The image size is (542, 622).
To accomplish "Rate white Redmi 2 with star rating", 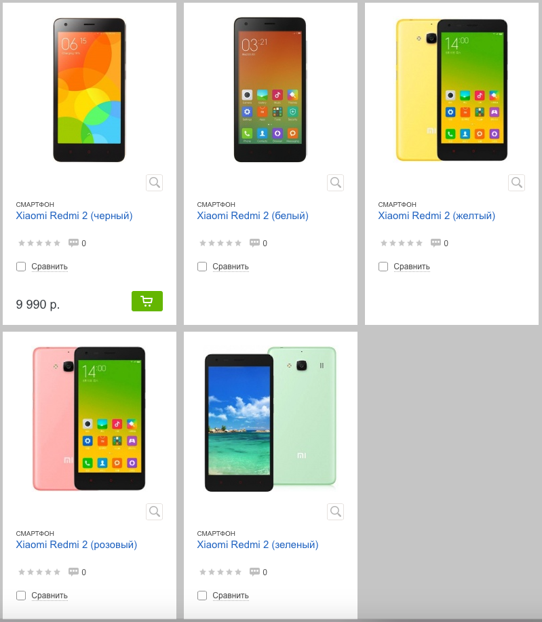I will [220, 243].
